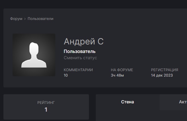Click the breadcrumb chevron separator arrow
This screenshot has height=121, width=187.
pos(25,19)
